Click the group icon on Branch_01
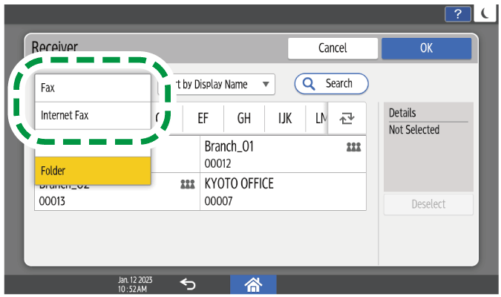The height and width of the screenshot is (297, 501). [x=353, y=147]
